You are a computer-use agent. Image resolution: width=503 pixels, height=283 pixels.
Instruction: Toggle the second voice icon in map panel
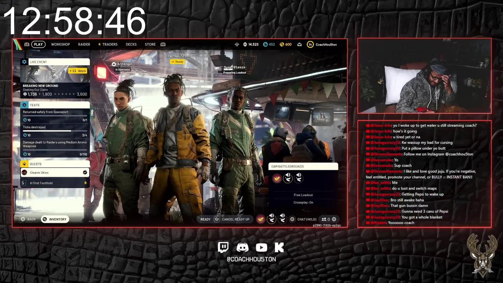pos(299,178)
